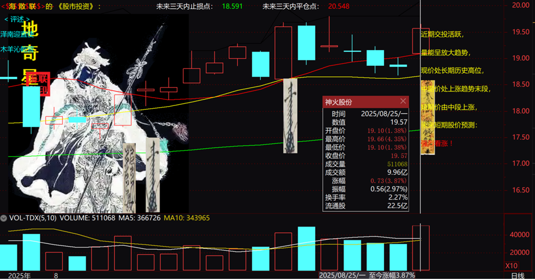Select the 涨幅 0.73(3.87%) row
The width and height of the screenshot is (535, 280).
pyautogui.click(x=366, y=181)
